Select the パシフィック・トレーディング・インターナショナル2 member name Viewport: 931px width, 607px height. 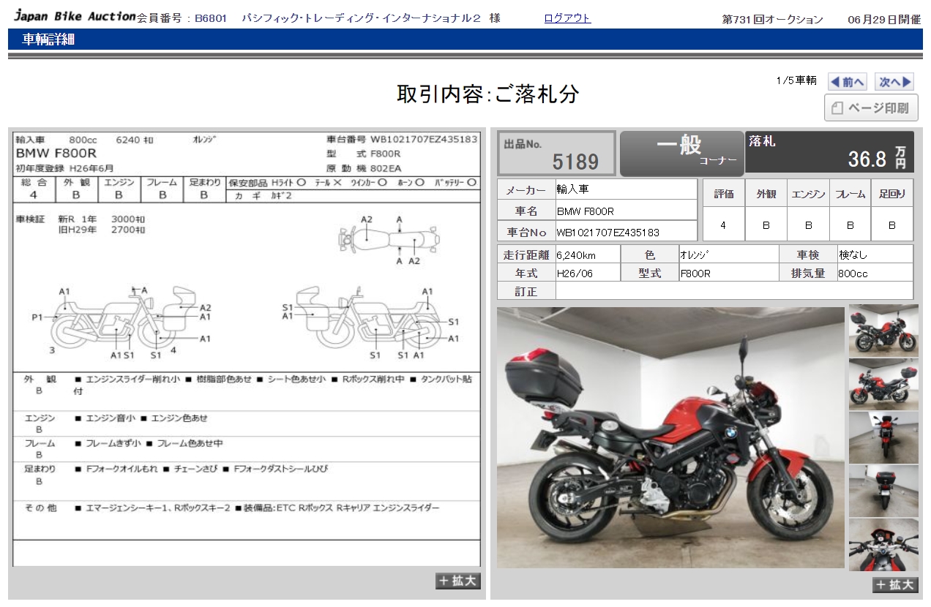[x=361, y=18]
